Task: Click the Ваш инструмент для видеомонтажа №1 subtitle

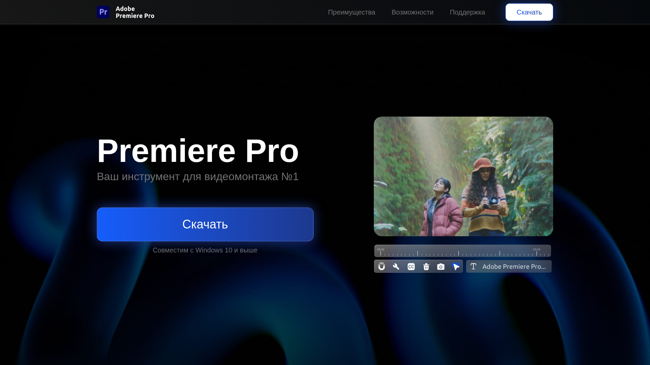Action: pos(198,176)
